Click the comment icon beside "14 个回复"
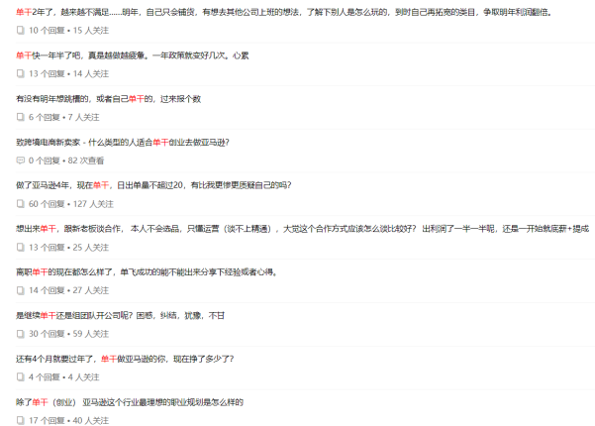 pyautogui.click(x=21, y=290)
